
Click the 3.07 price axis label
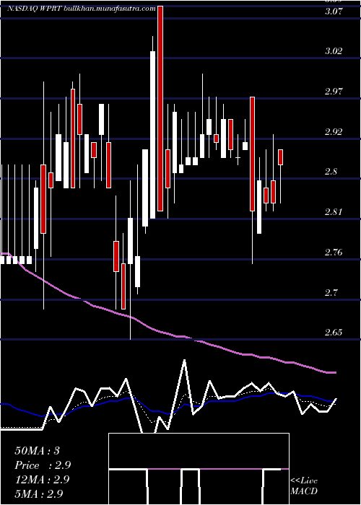tap(334, 11)
